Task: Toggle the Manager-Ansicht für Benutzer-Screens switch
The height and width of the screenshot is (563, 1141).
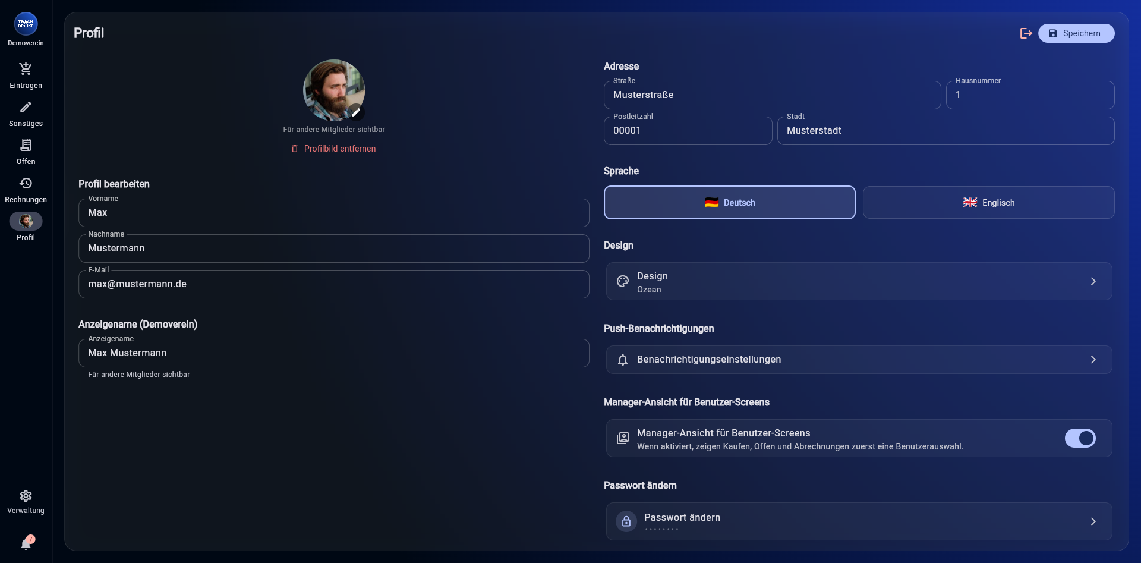Action: (x=1080, y=438)
